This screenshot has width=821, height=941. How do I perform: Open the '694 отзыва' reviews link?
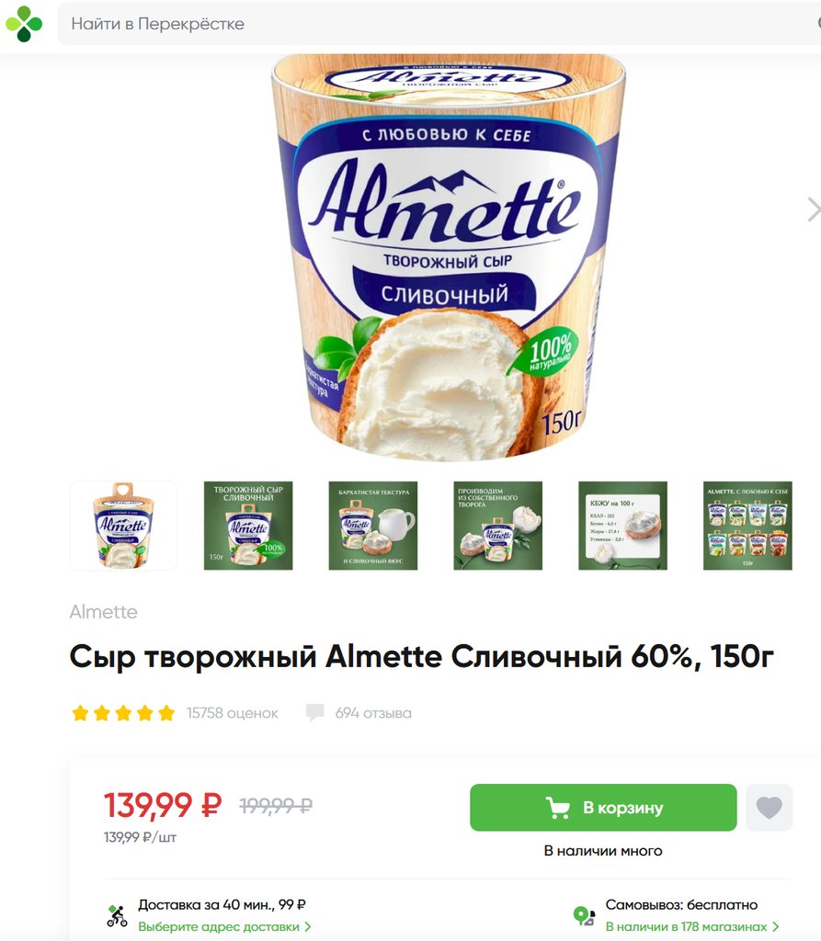[373, 713]
